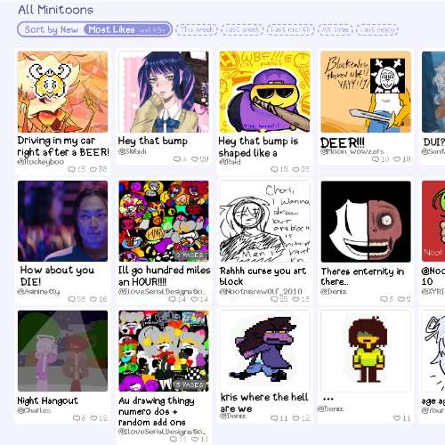Switch sorting to Sort by New
The width and height of the screenshot is (445, 445).
pyautogui.click(x=51, y=29)
